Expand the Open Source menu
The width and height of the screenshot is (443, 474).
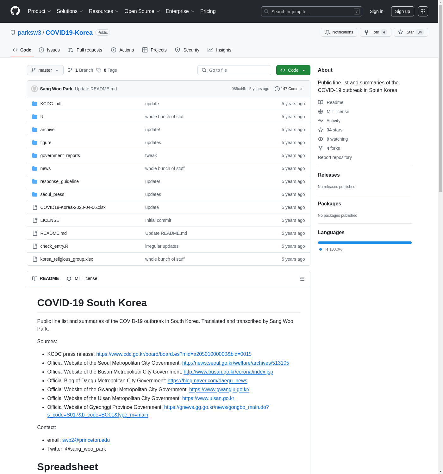[142, 11]
